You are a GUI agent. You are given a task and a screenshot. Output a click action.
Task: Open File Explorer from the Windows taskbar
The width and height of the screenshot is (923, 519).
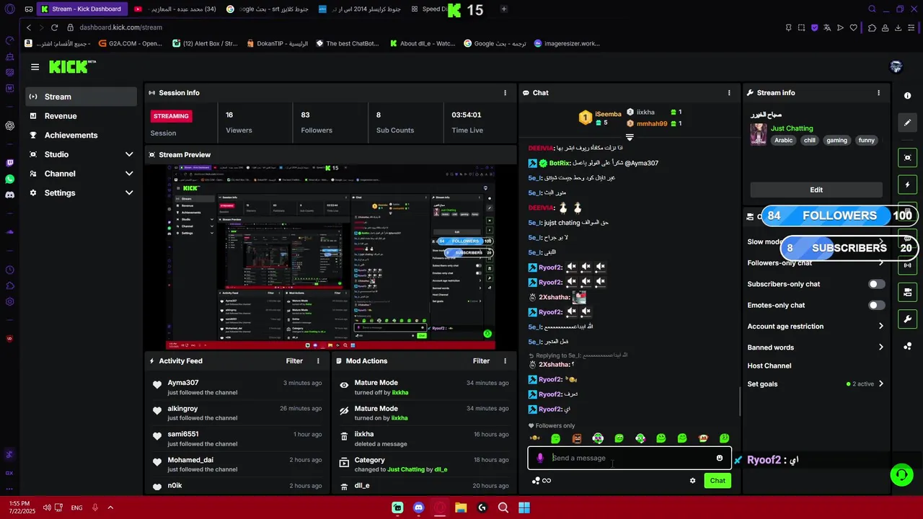tap(461, 507)
